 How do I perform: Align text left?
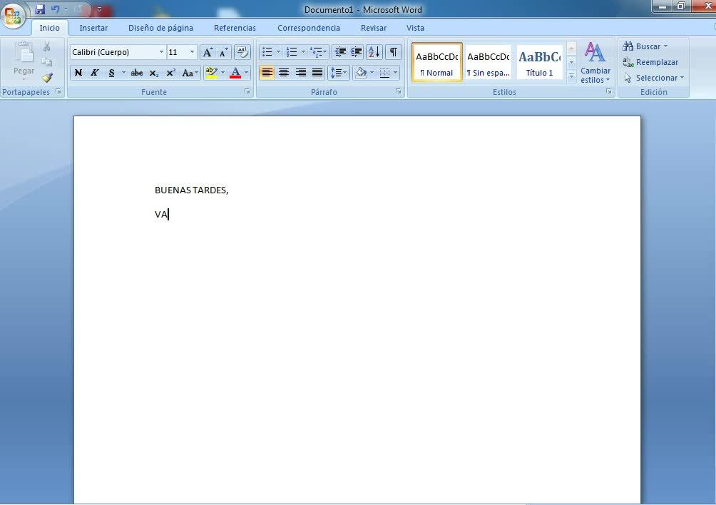[267, 73]
